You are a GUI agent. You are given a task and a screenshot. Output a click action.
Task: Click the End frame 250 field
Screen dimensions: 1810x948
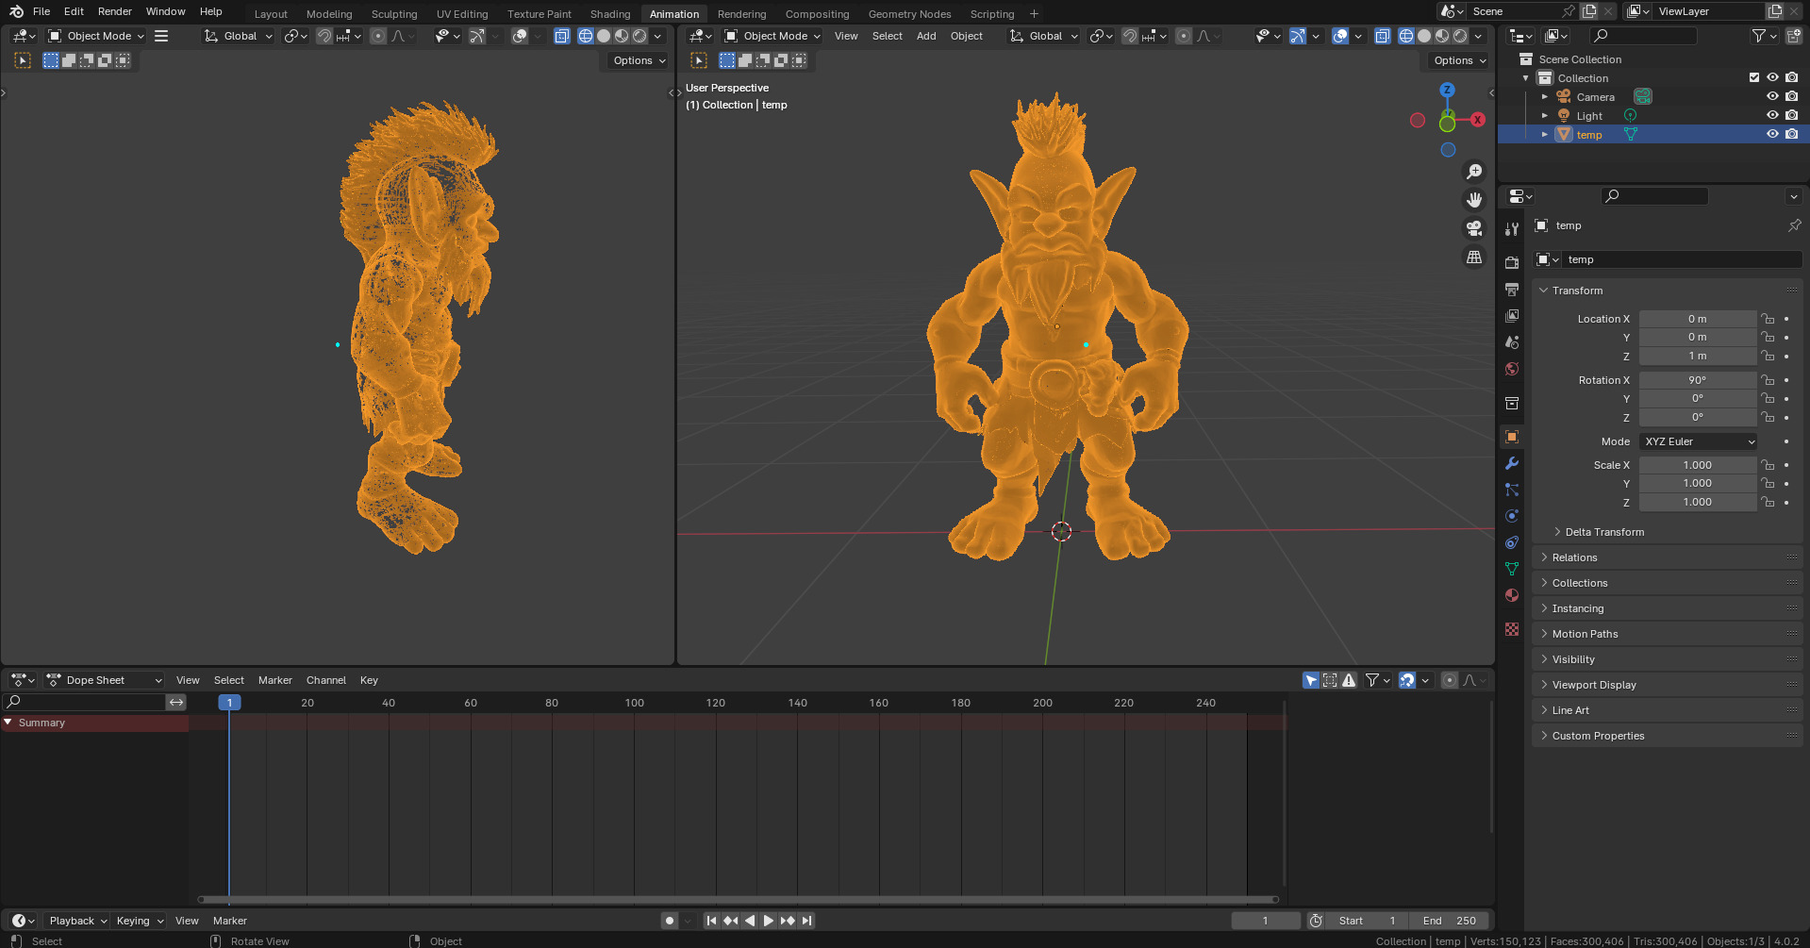pyautogui.click(x=1450, y=921)
